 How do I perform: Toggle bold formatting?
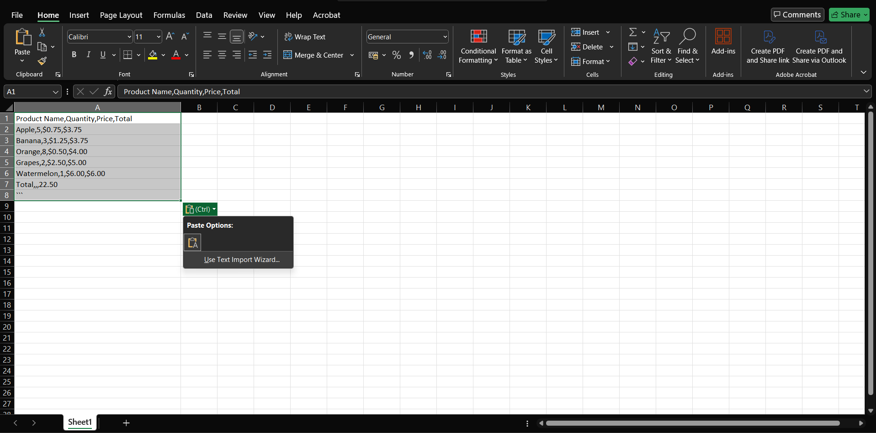pos(74,54)
